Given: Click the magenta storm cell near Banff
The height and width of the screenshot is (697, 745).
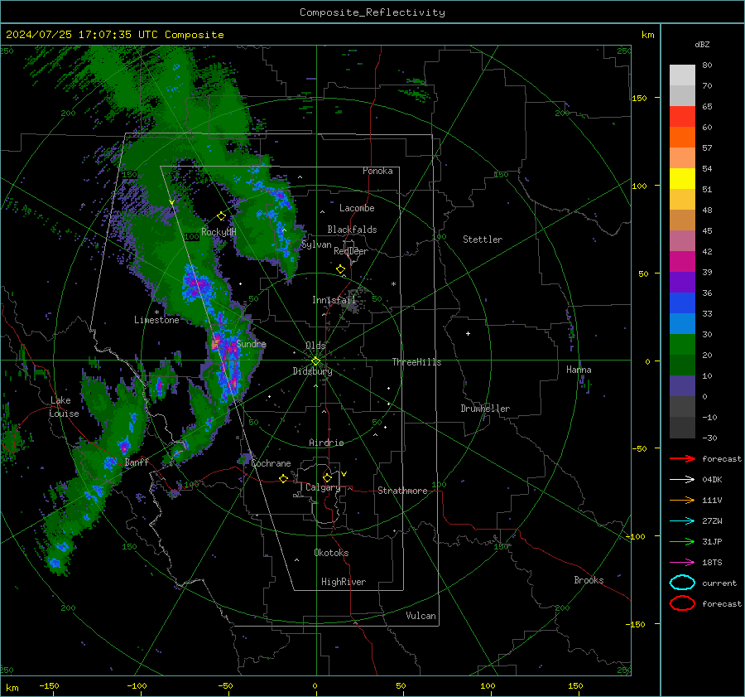Looking at the screenshot, I should pos(124,448).
